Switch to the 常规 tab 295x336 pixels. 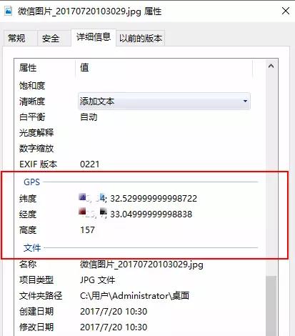[x=16, y=38]
